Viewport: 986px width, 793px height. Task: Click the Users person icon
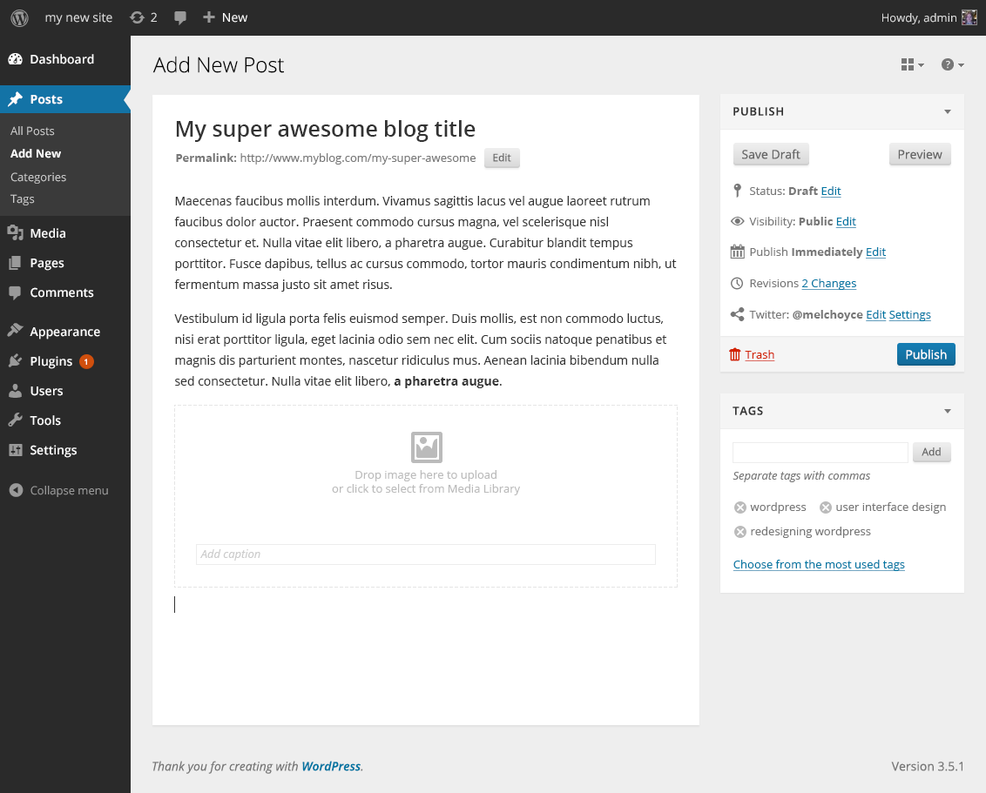click(15, 390)
